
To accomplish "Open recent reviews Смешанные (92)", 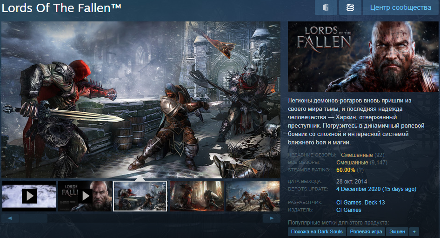I will [x=362, y=155].
